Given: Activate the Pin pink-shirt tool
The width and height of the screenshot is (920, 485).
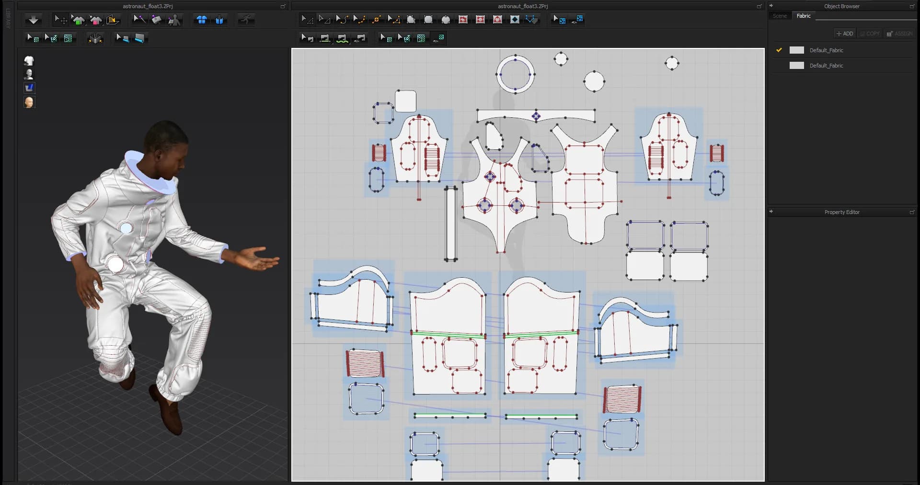Looking at the screenshot, I should click(95, 20).
